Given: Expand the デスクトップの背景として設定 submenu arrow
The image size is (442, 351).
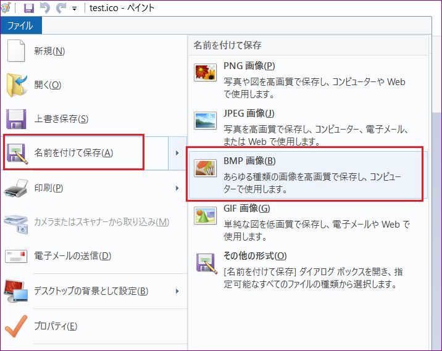Looking at the screenshot, I should [177, 291].
